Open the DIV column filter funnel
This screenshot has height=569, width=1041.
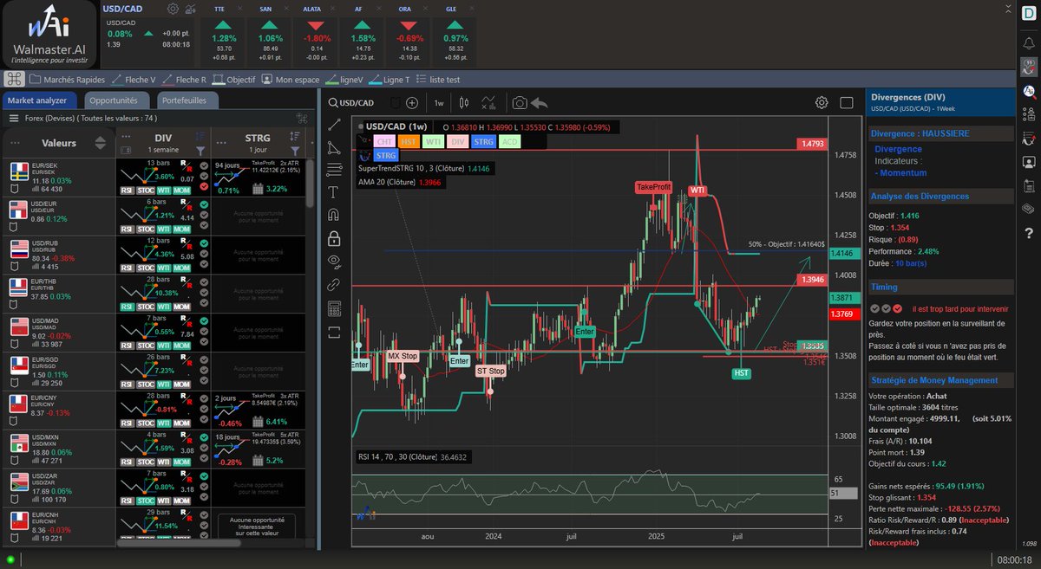point(200,151)
